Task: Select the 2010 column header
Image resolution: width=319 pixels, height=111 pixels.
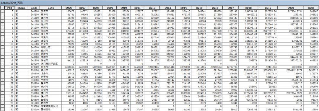Action: click(123, 8)
